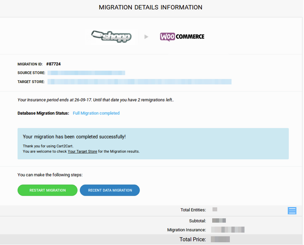Click the blurred target store URL
304x245 pixels.
coord(140,82)
